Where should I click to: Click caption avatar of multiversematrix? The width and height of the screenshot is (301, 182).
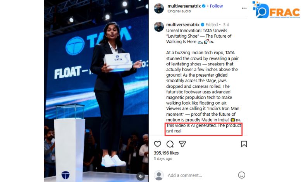[159, 27]
